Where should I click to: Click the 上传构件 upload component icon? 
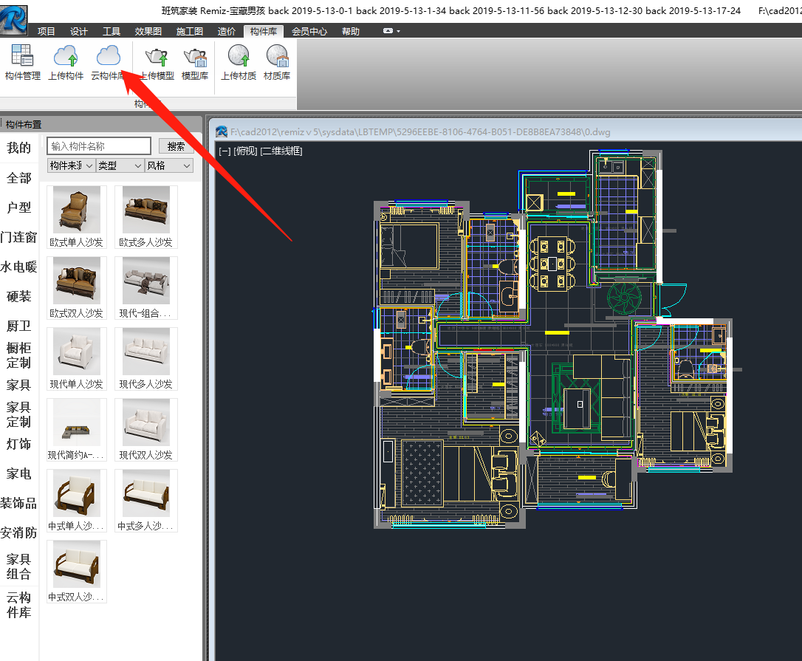(66, 63)
